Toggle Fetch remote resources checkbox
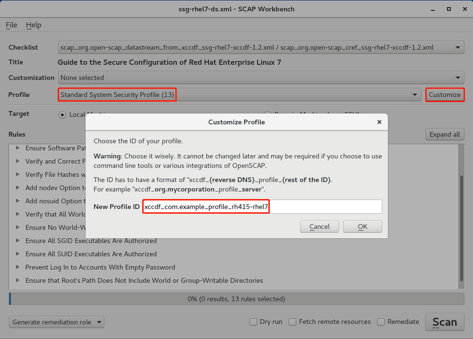Viewport: 473px width, 339px height. pos(293,322)
